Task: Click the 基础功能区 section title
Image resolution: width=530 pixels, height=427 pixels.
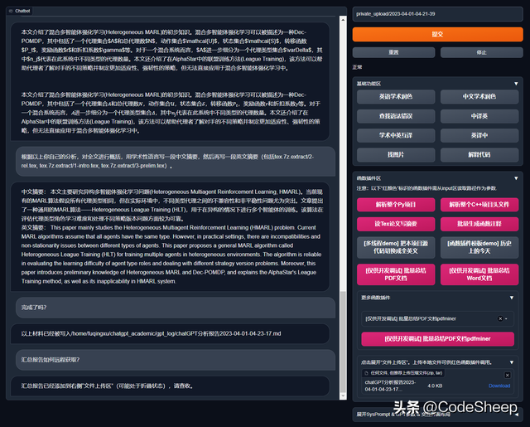Action: (x=369, y=84)
